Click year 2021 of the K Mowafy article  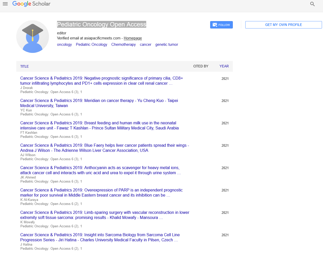[225, 213]
